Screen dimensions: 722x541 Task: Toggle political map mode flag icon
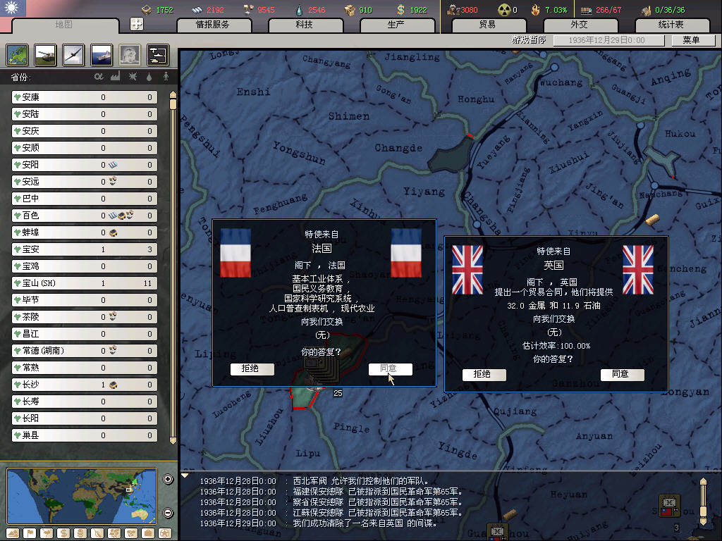pos(29,533)
